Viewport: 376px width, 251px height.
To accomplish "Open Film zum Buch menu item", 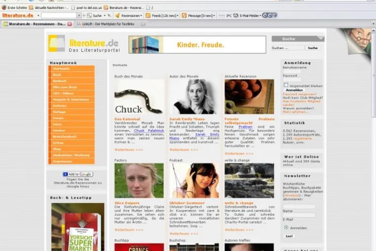I will point(72,87).
